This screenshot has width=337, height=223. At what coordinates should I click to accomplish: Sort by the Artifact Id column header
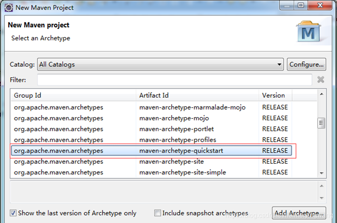tap(197, 95)
